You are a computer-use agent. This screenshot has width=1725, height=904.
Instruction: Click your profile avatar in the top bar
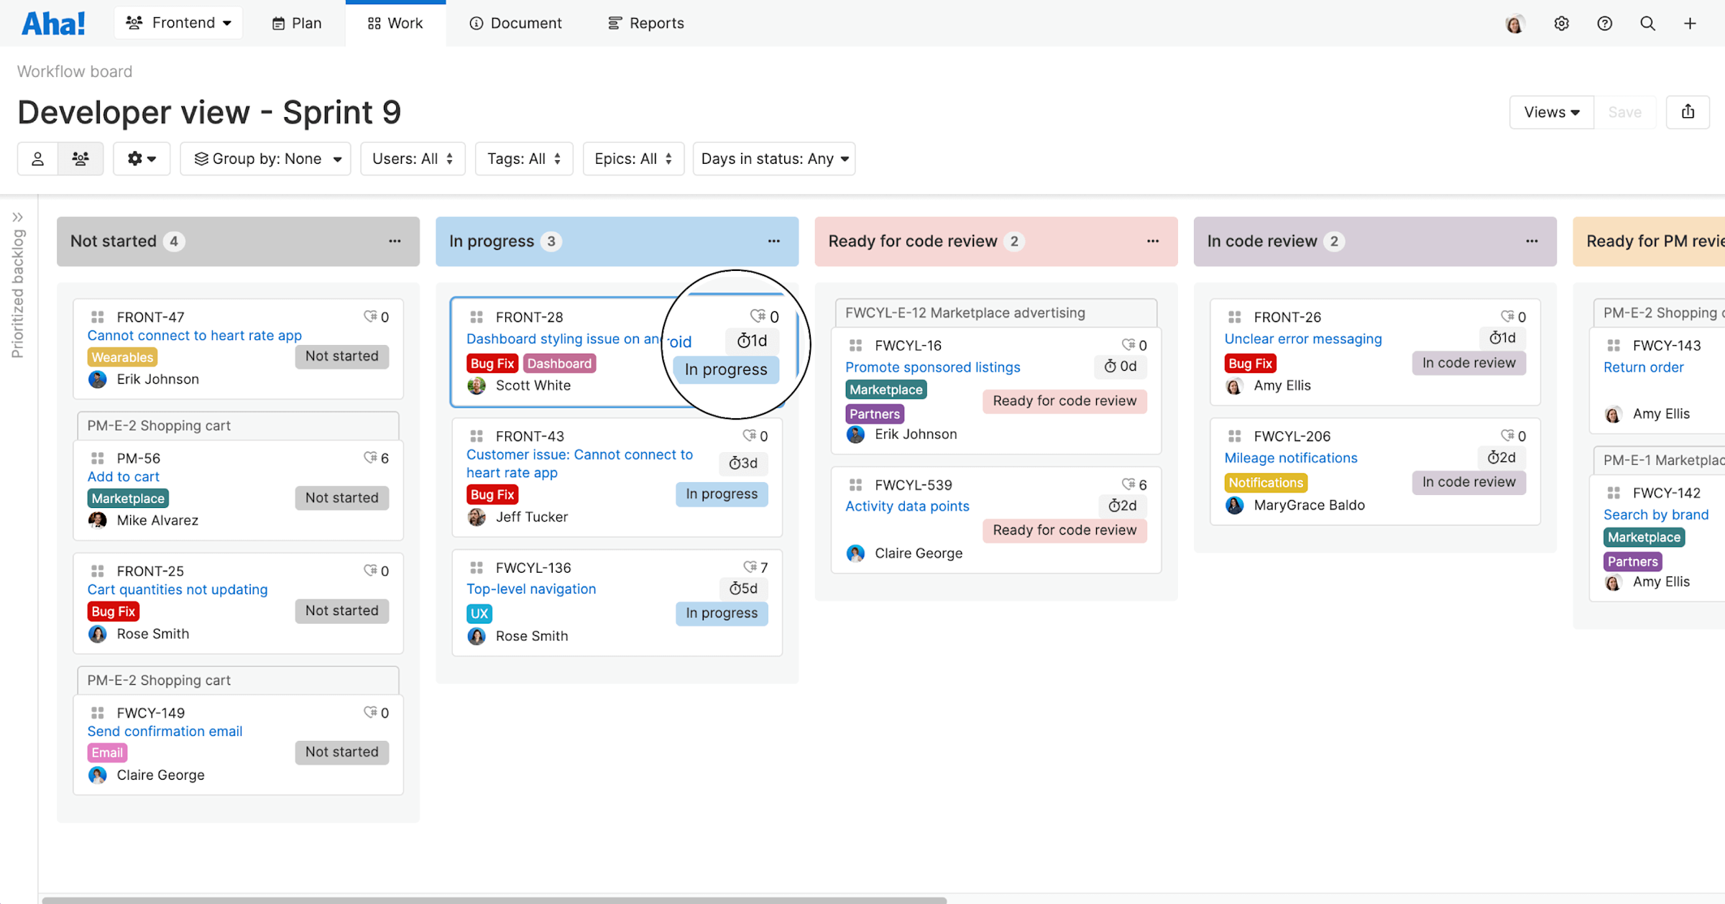tap(1514, 23)
